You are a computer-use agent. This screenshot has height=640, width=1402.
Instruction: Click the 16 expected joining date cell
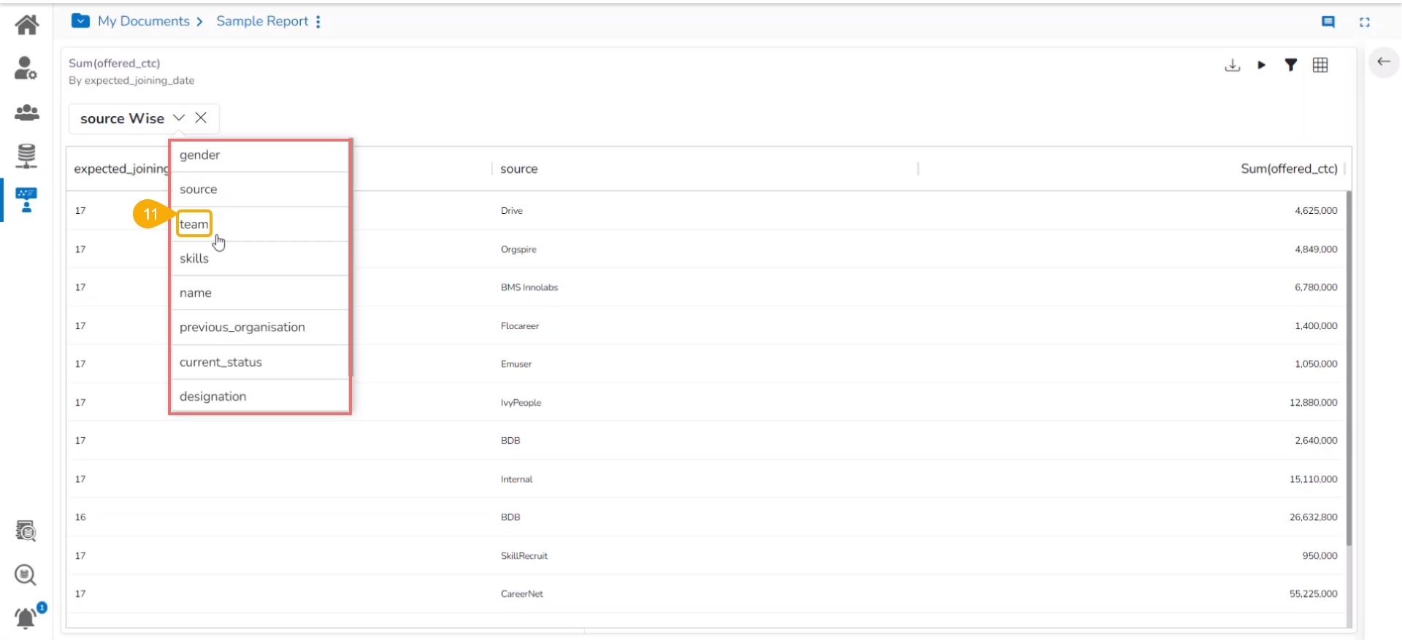[x=80, y=517]
